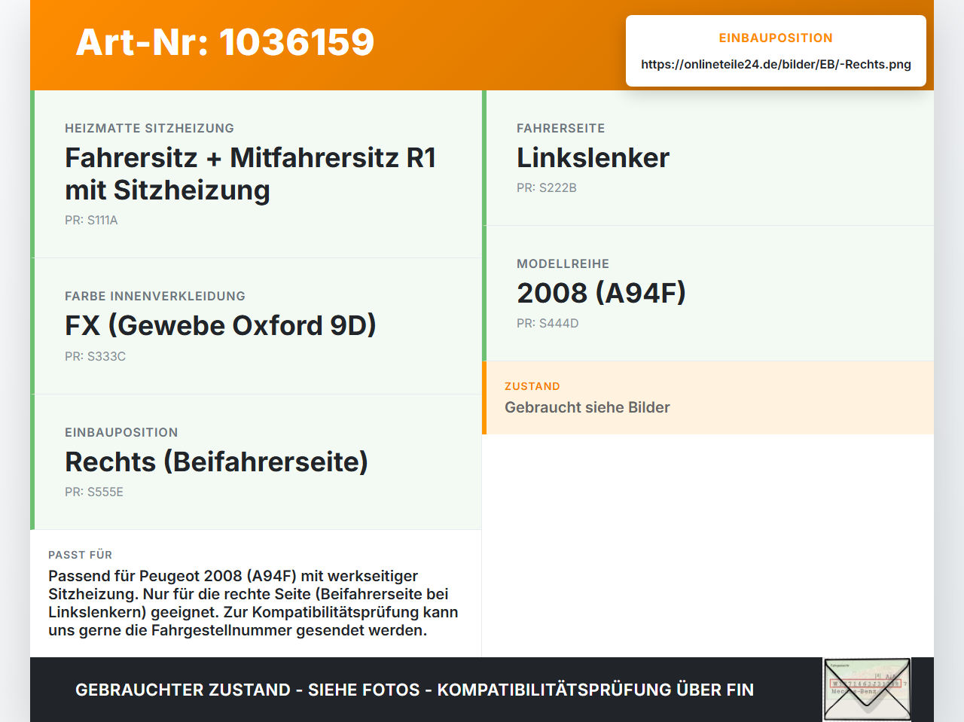
Task: Click the Passend für Peugeot 2008 paragraph
Action: 253,603
